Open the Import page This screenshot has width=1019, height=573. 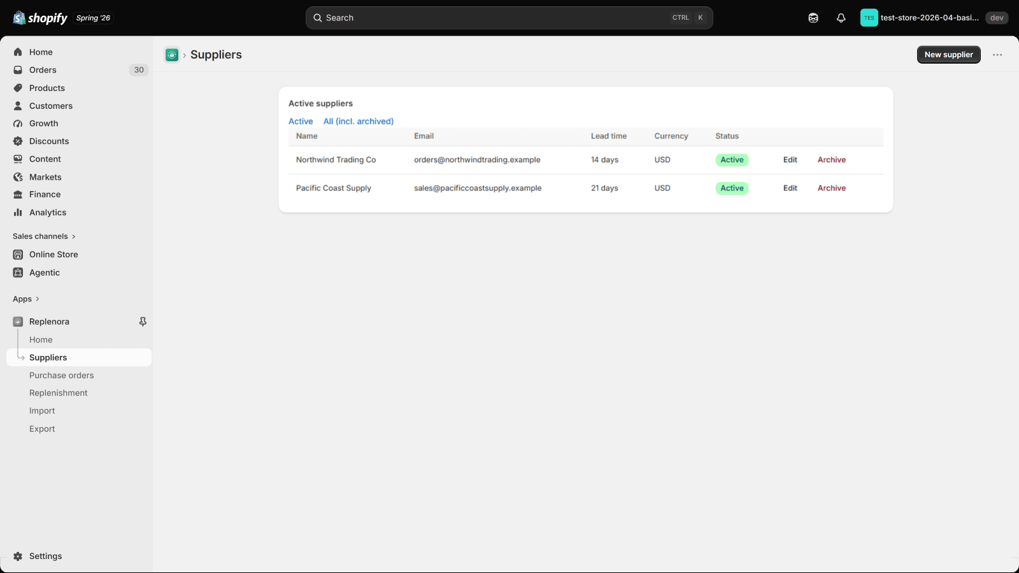42,411
